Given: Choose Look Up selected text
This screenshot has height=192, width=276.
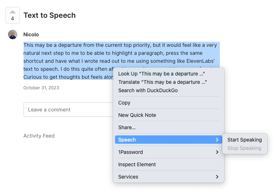Looking at the screenshot, I should 161,74.
